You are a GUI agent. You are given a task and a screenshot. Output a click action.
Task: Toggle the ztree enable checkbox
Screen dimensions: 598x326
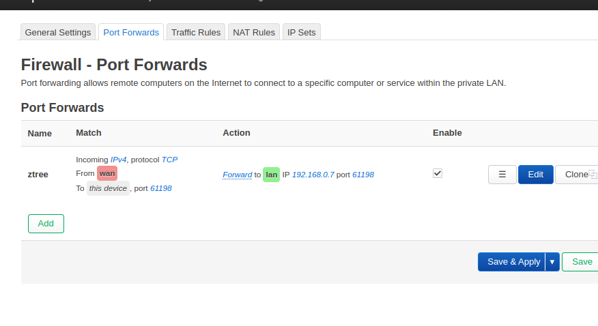(x=438, y=174)
